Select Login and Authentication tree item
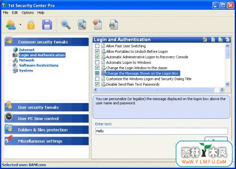The width and height of the screenshot is (236, 169). point(42,55)
